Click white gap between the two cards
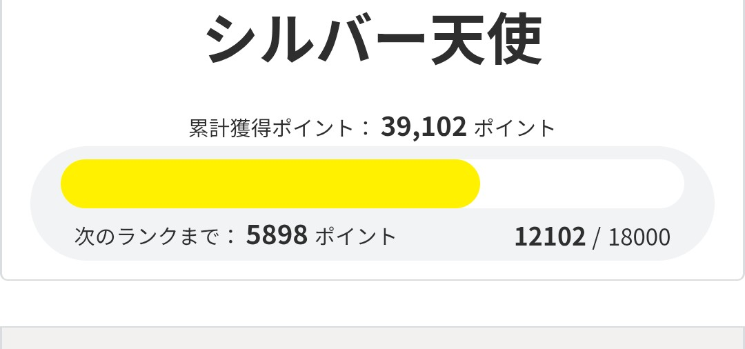The width and height of the screenshot is (745, 349). click(372, 303)
